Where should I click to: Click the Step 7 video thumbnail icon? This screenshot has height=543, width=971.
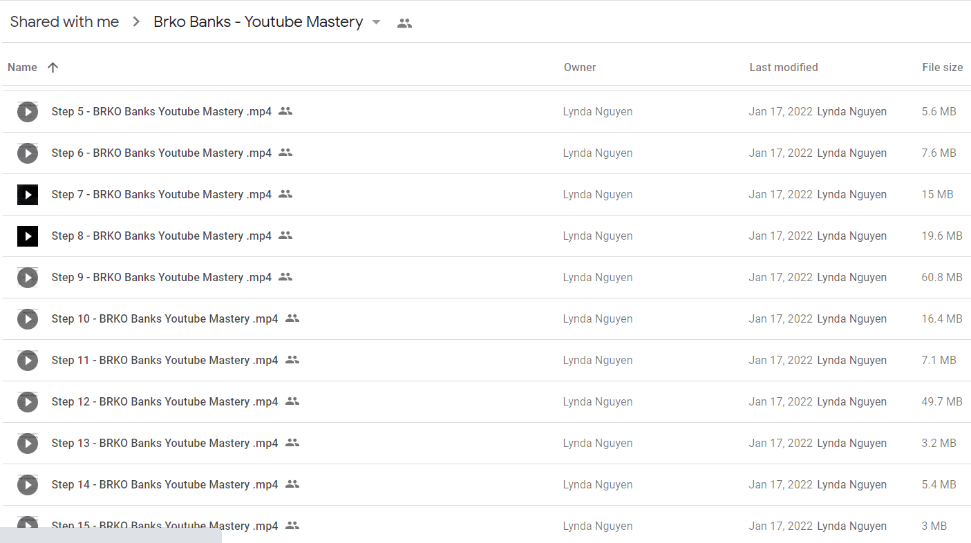28,194
